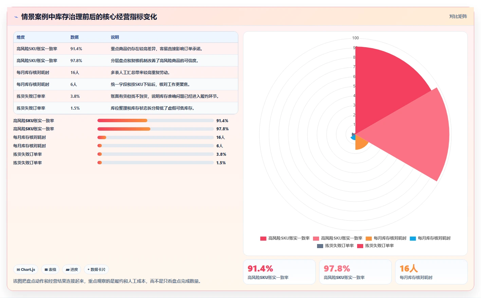Click 高风险SKU账实一致率 in the 91.4% table row
The height and width of the screenshot is (298, 481).
click(37, 49)
